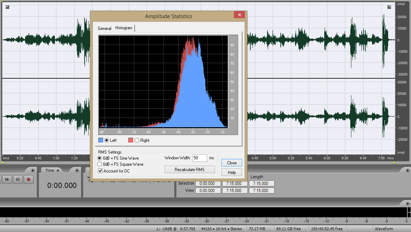The width and height of the screenshot is (411, 232).
Task: Choose 0dB = FS Sine Wave option
Action: [x=99, y=158]
